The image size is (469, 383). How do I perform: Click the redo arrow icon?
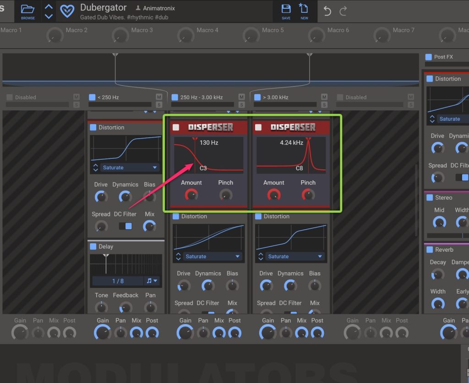[x=343, y=11]
